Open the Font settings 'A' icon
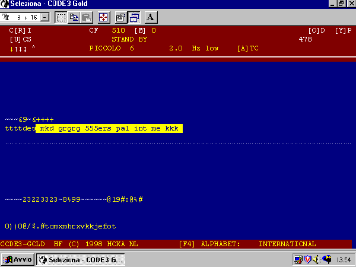The width and height of the screenshot is (356, 267). 151,17
